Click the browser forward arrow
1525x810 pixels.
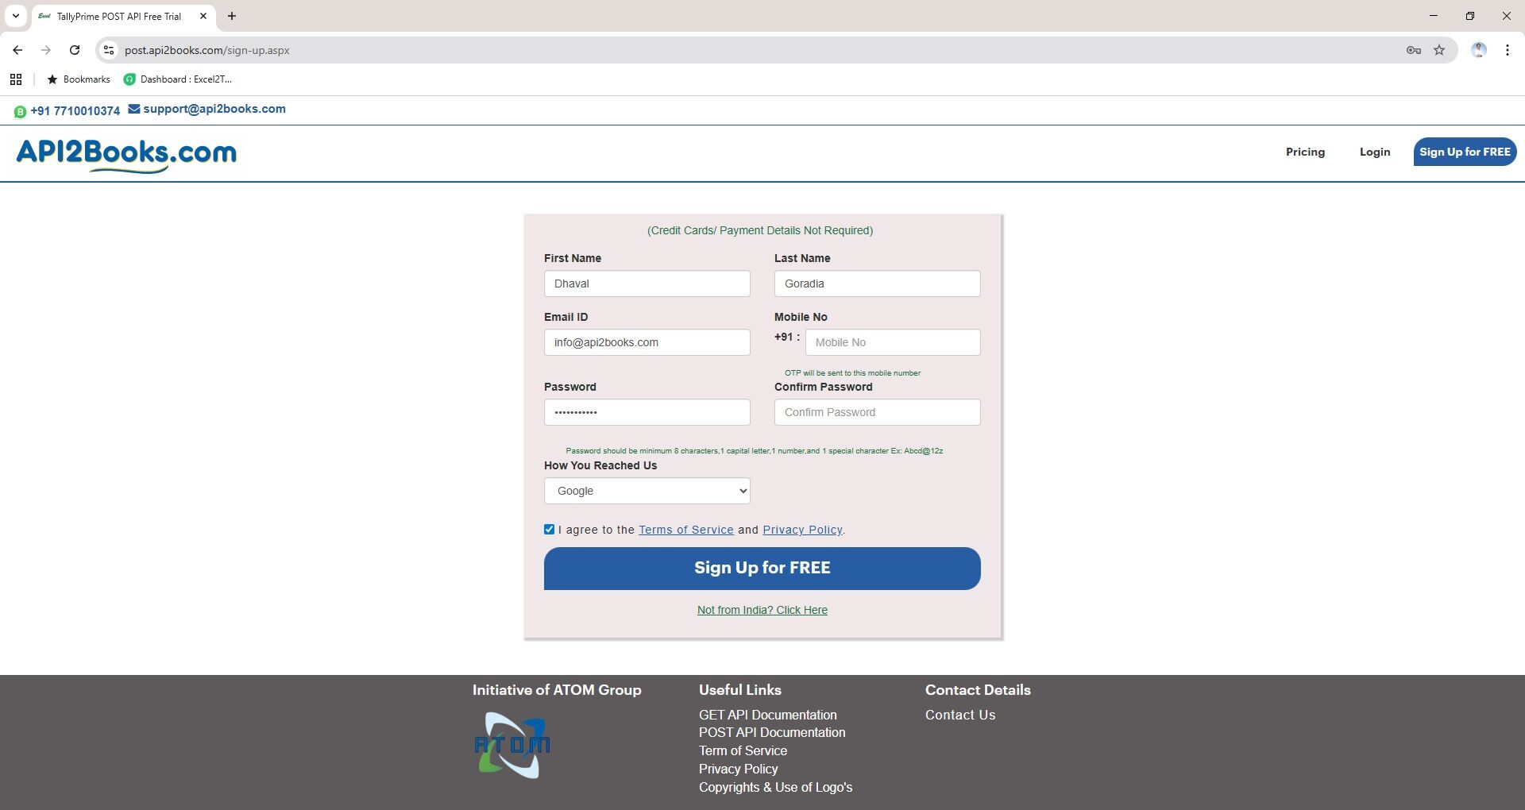[x=46, y=50]
